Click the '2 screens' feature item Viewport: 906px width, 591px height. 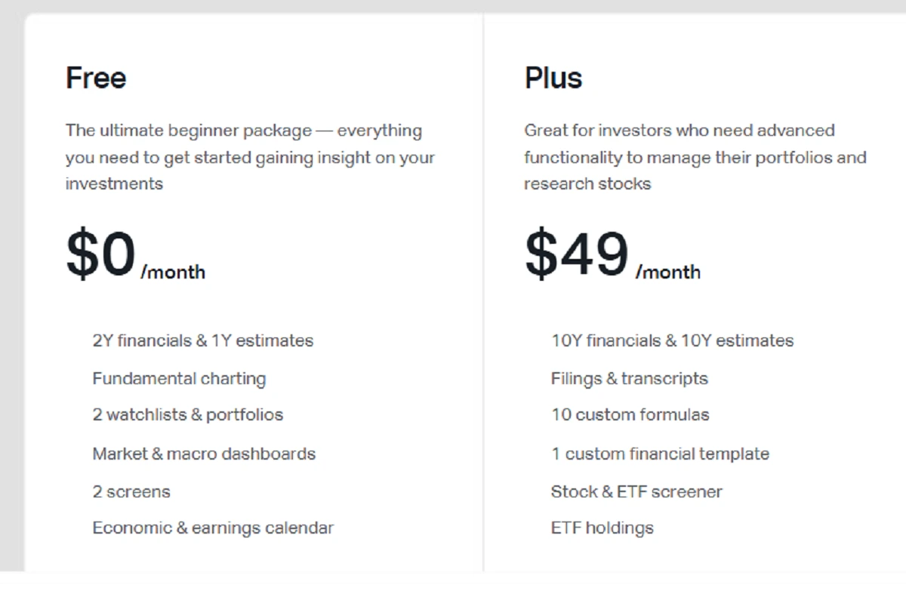pos(131,491)
